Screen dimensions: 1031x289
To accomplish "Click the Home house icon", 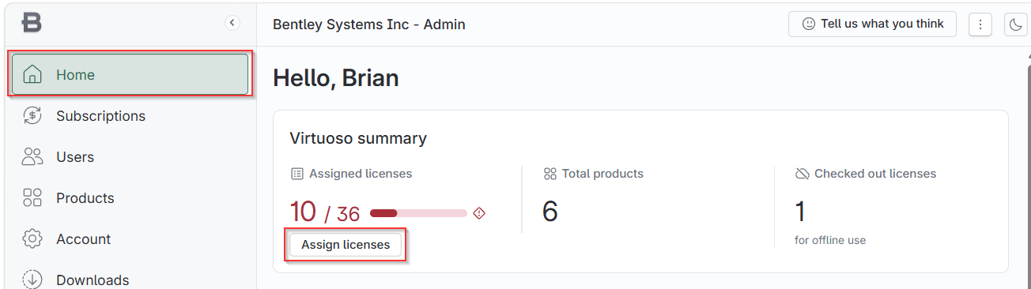I will 32,75.
